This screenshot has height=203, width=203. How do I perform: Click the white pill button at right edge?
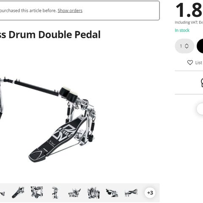coord(200,109)
